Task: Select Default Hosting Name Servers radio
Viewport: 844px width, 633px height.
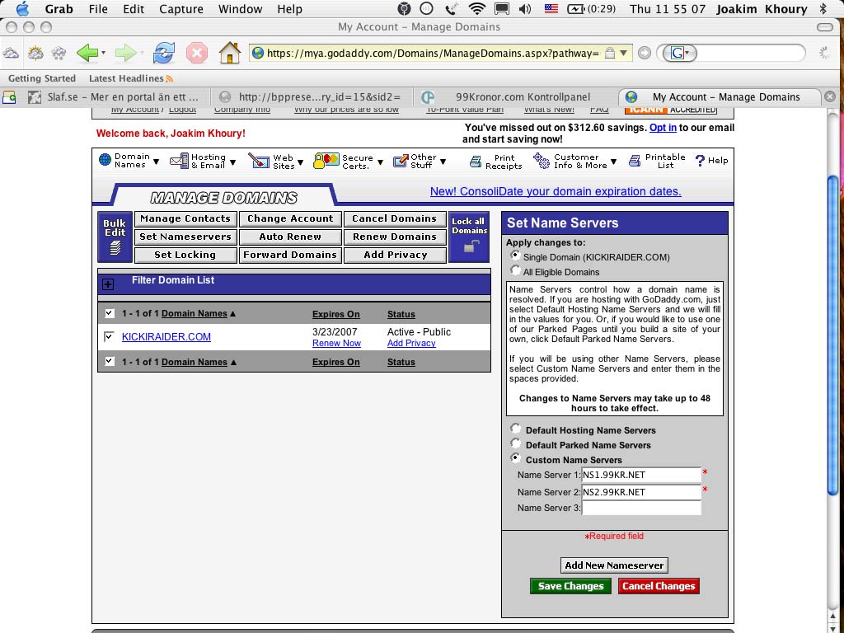Action: click(x=516, y=429)
